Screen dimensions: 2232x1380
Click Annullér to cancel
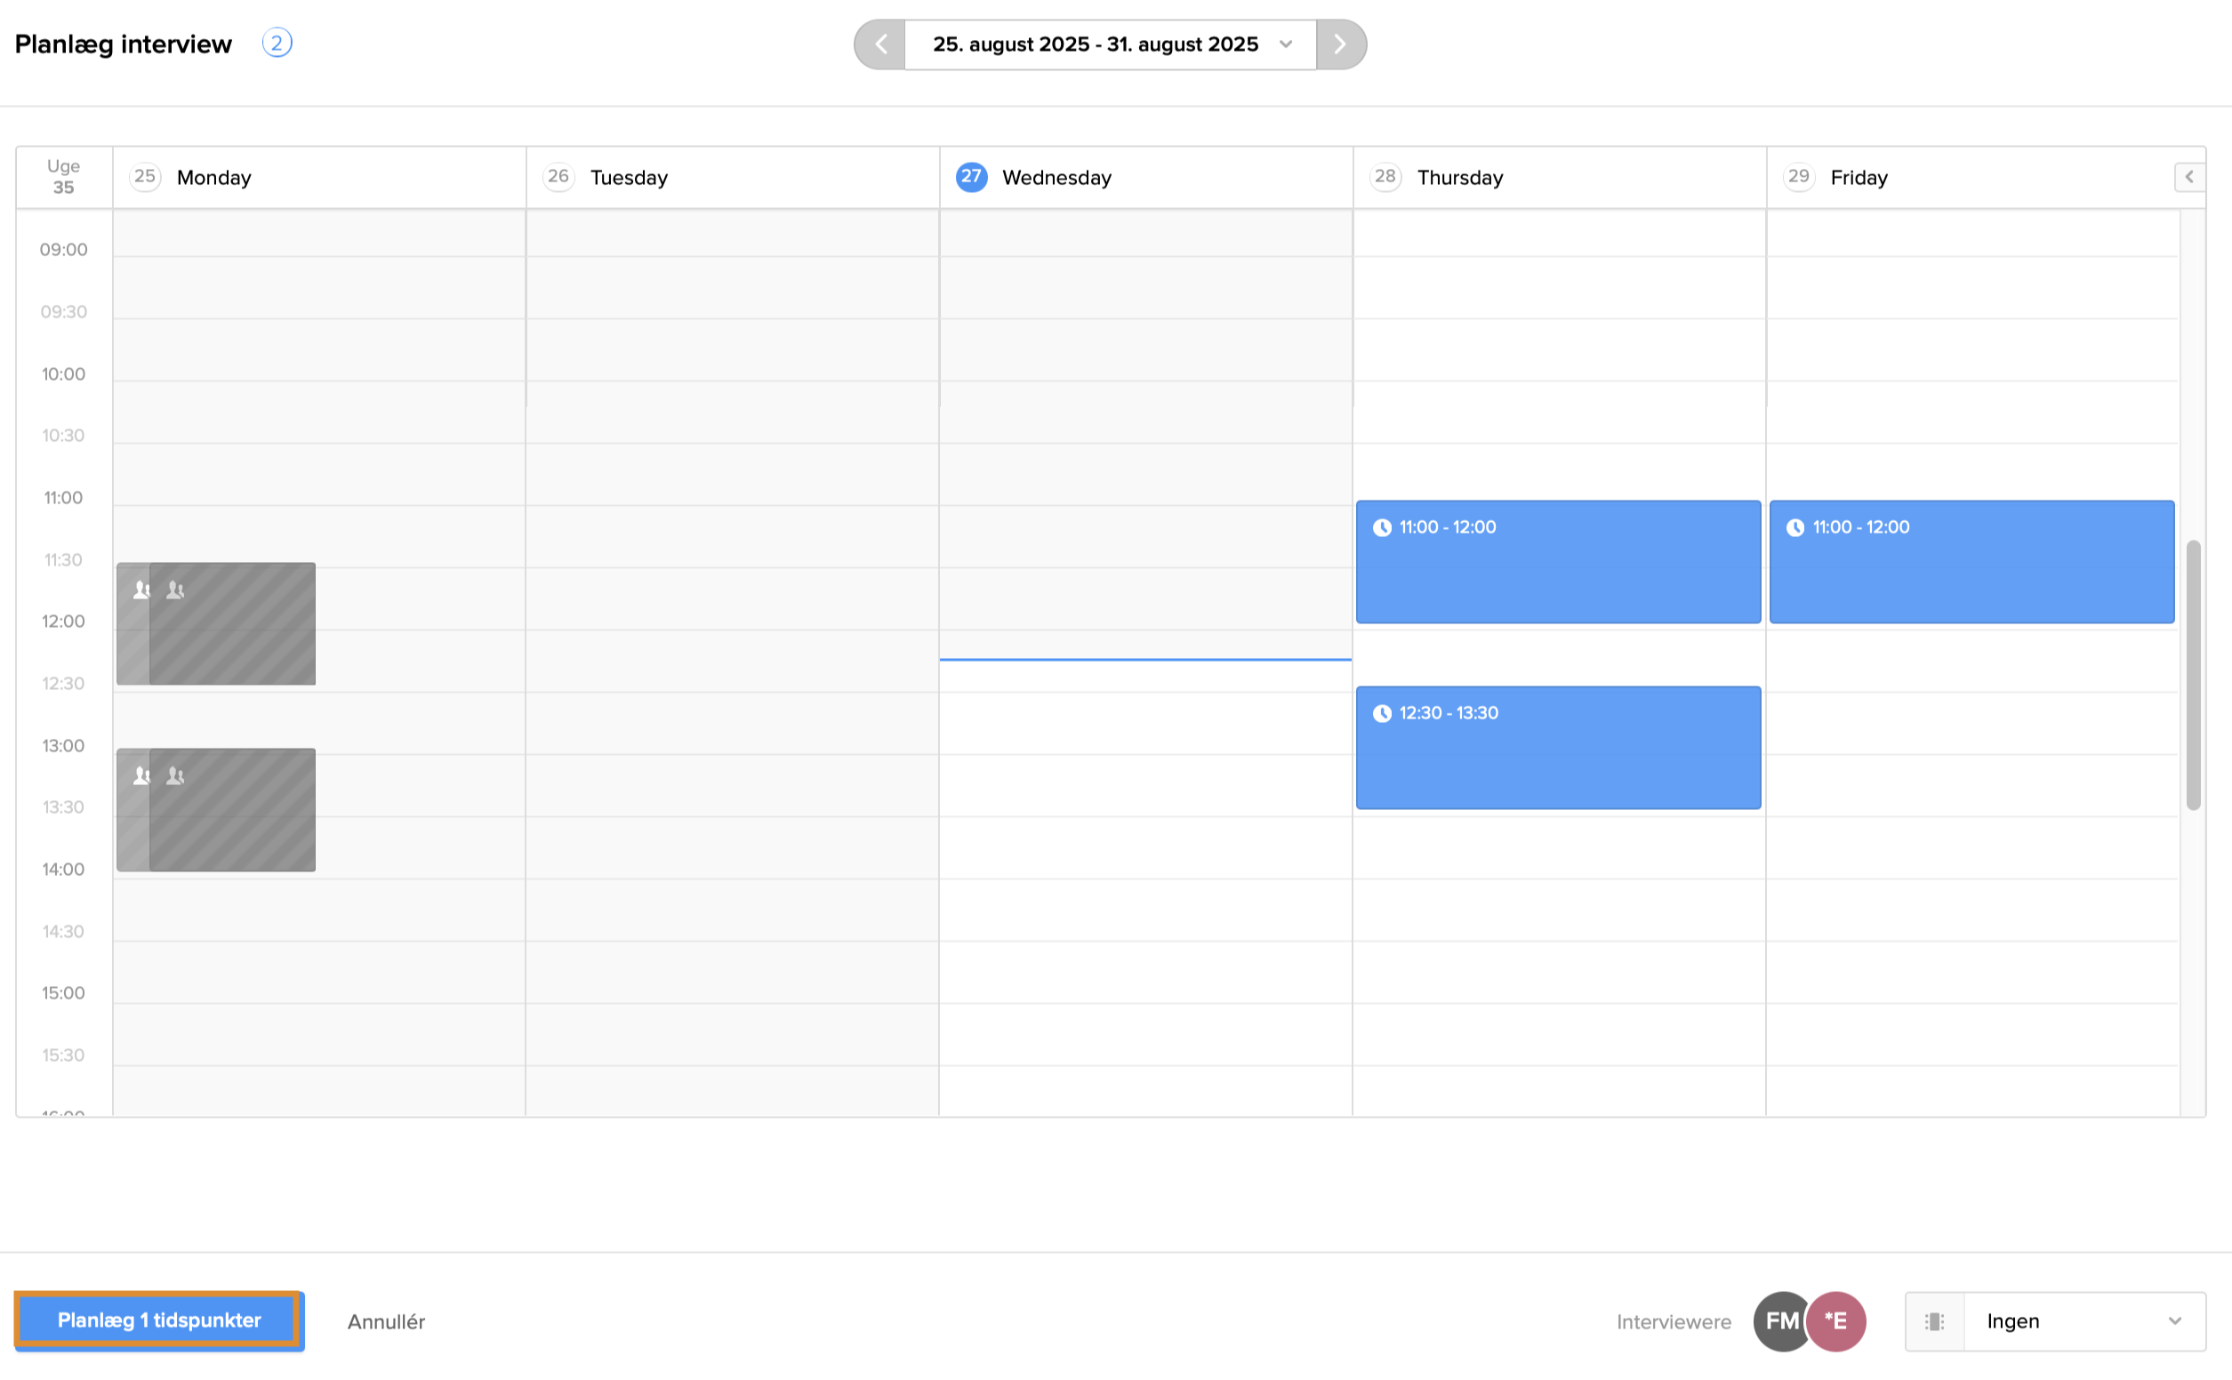(386, 1320)
